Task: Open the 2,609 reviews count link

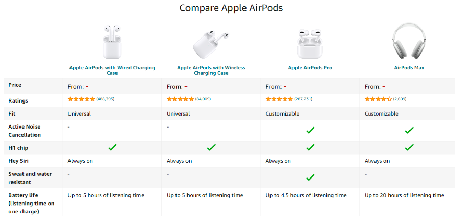Action: 400,99
